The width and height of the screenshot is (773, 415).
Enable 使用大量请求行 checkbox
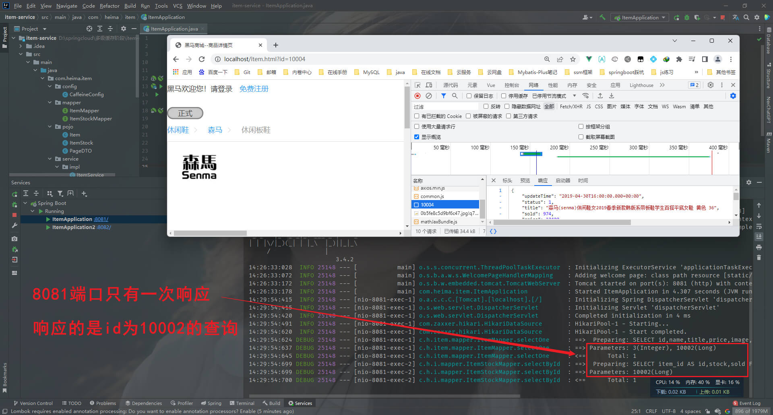click(x=417, y=126)
